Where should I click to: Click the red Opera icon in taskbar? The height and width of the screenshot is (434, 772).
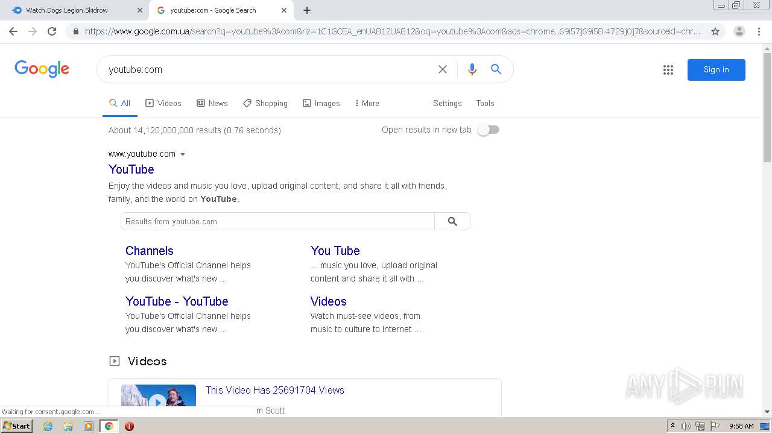click(x=129, y=426)
